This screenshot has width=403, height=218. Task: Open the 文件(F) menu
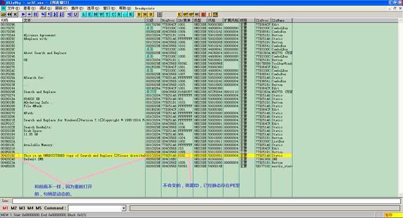[x=13, y=8]
